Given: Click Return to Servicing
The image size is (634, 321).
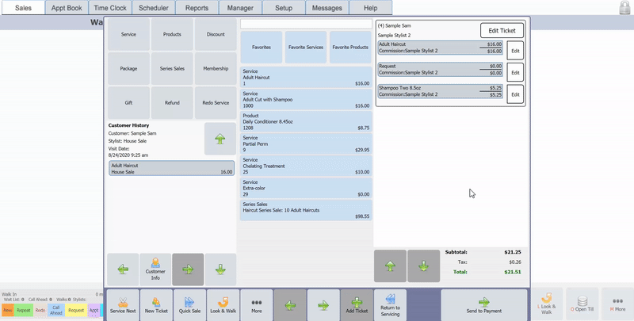Looking at the screenshot, I should point(390,305).
